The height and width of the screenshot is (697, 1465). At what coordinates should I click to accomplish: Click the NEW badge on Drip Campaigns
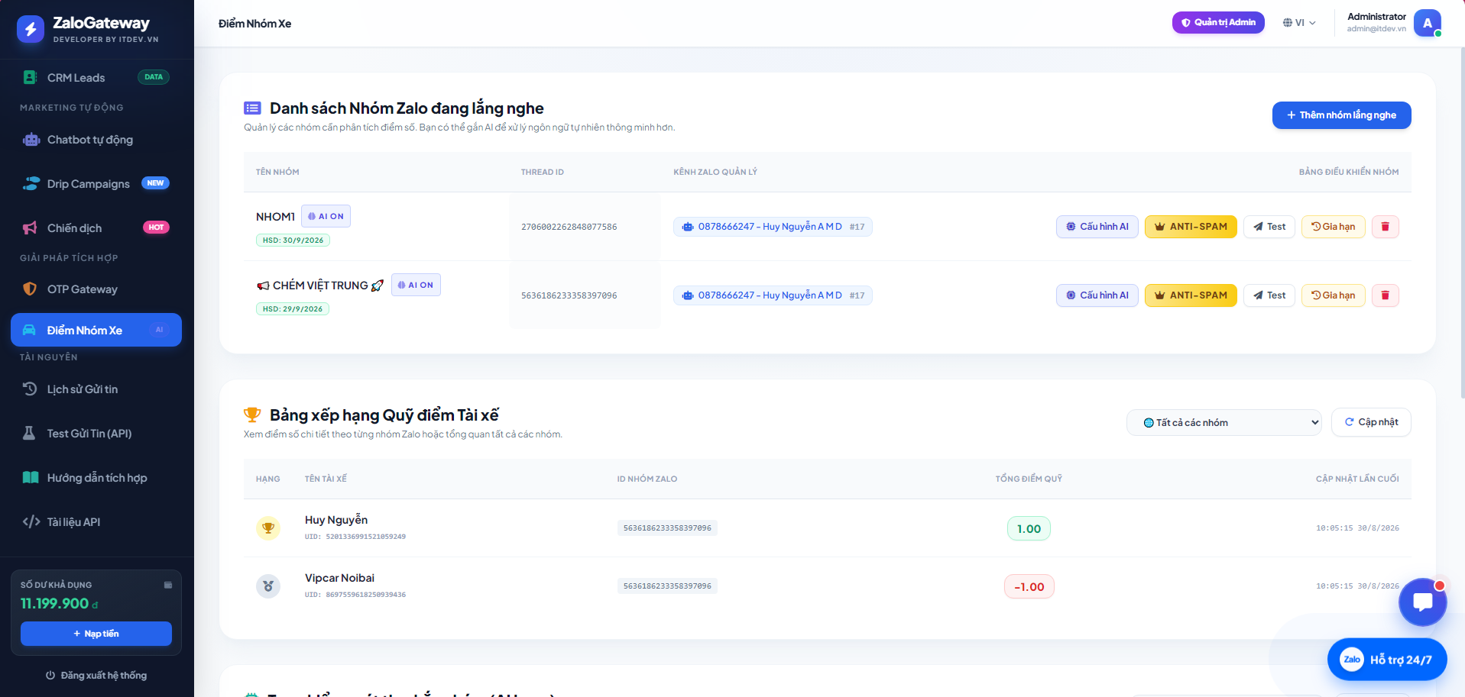[155, 183]
